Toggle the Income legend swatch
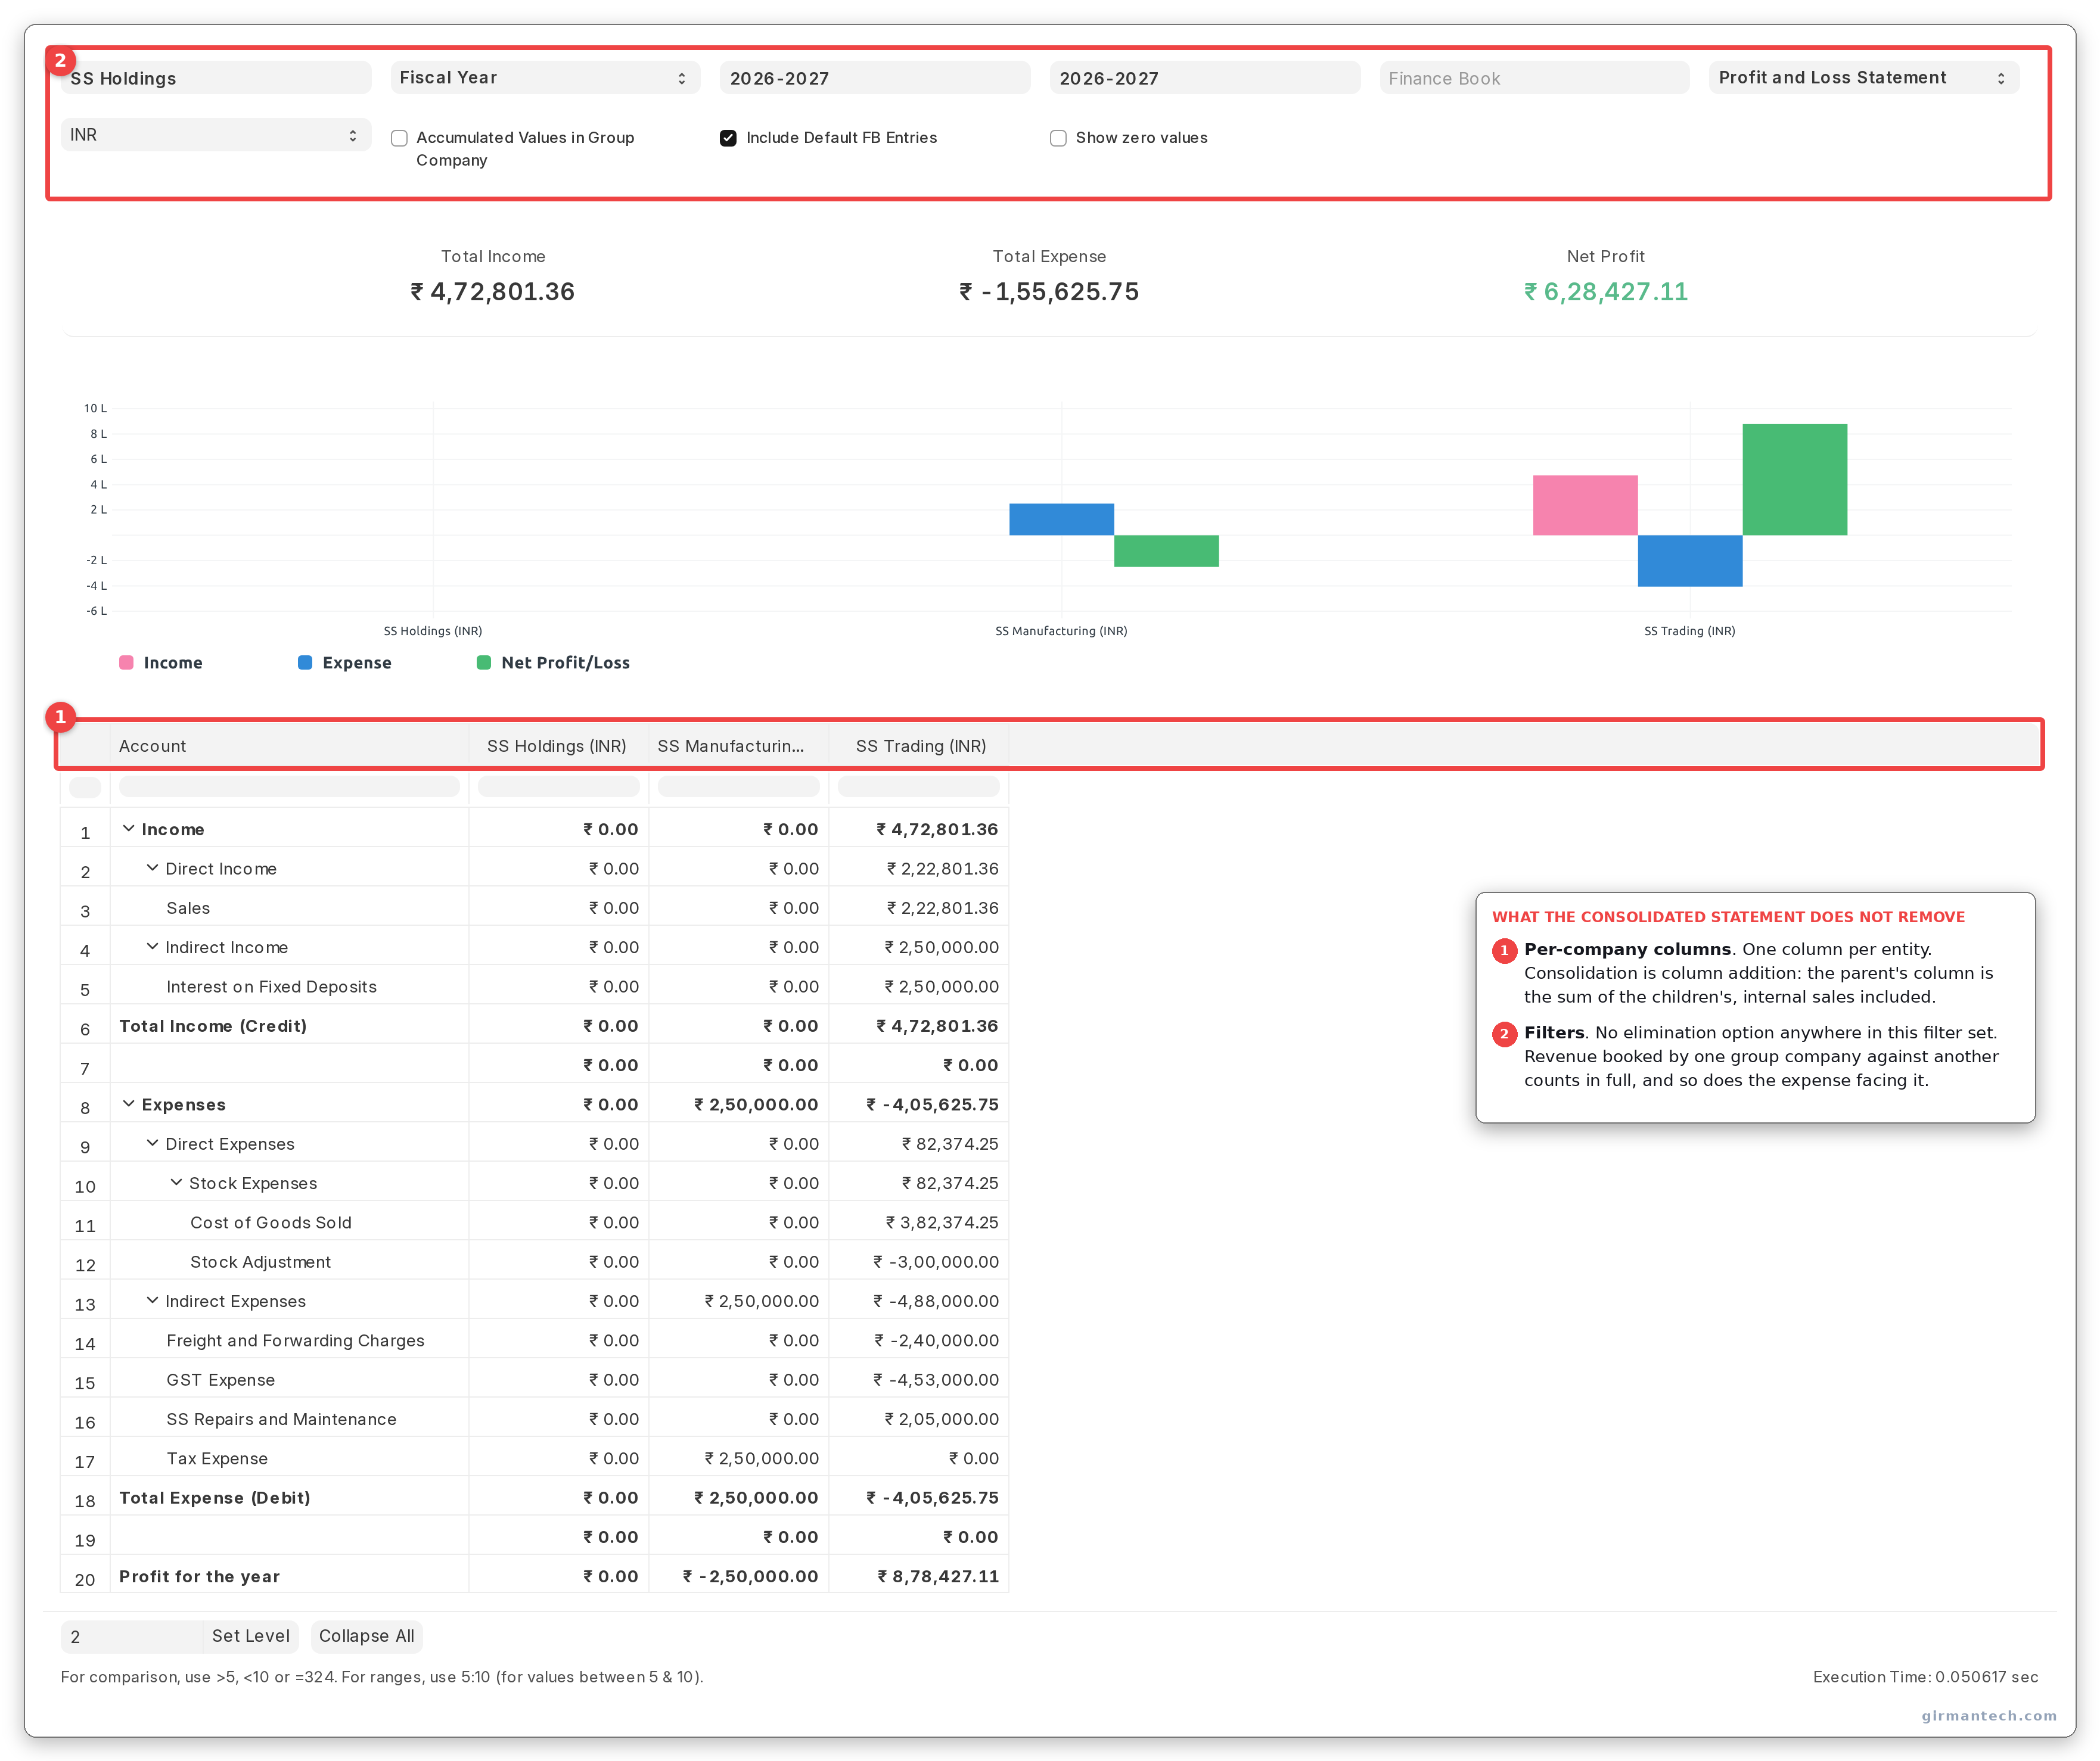2100x1761 pixels. pyautogui.click(x=126, y=662)
